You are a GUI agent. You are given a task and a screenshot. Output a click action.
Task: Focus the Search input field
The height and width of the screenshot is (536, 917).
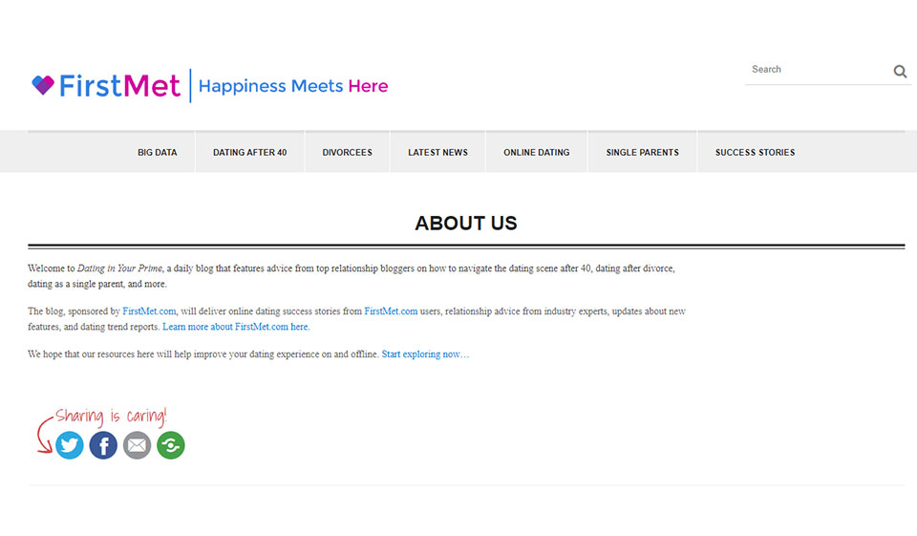pyautogui.click(x=817, y=70)
